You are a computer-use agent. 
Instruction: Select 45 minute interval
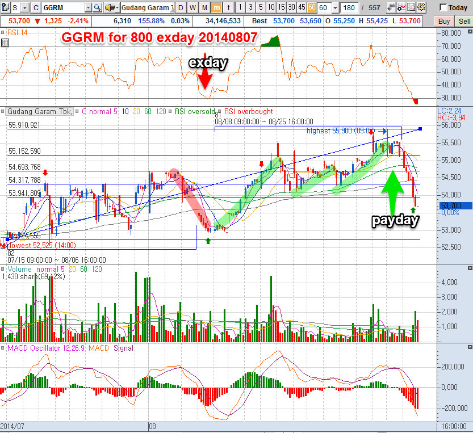click(x=302, y=7)
